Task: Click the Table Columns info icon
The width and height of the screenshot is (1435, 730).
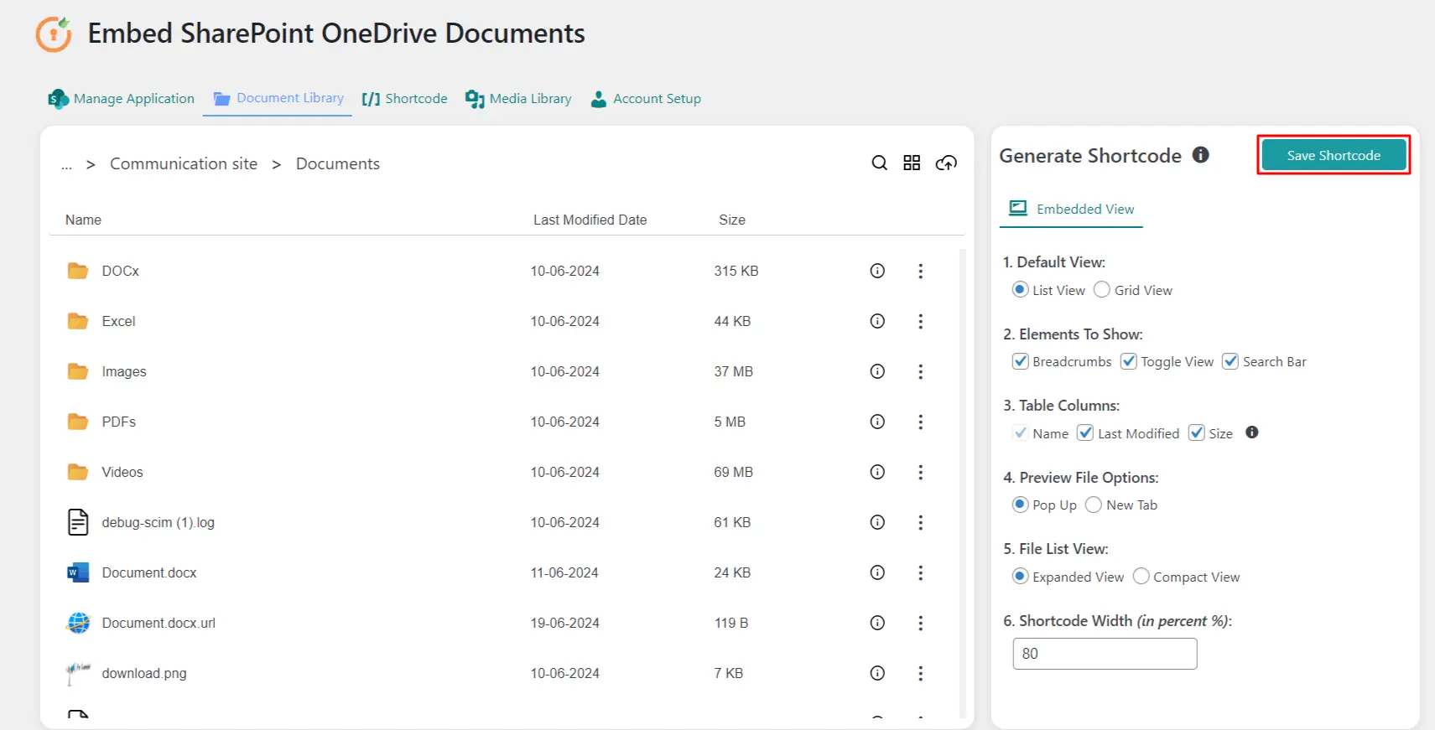Action: [x=1252, y=432]
